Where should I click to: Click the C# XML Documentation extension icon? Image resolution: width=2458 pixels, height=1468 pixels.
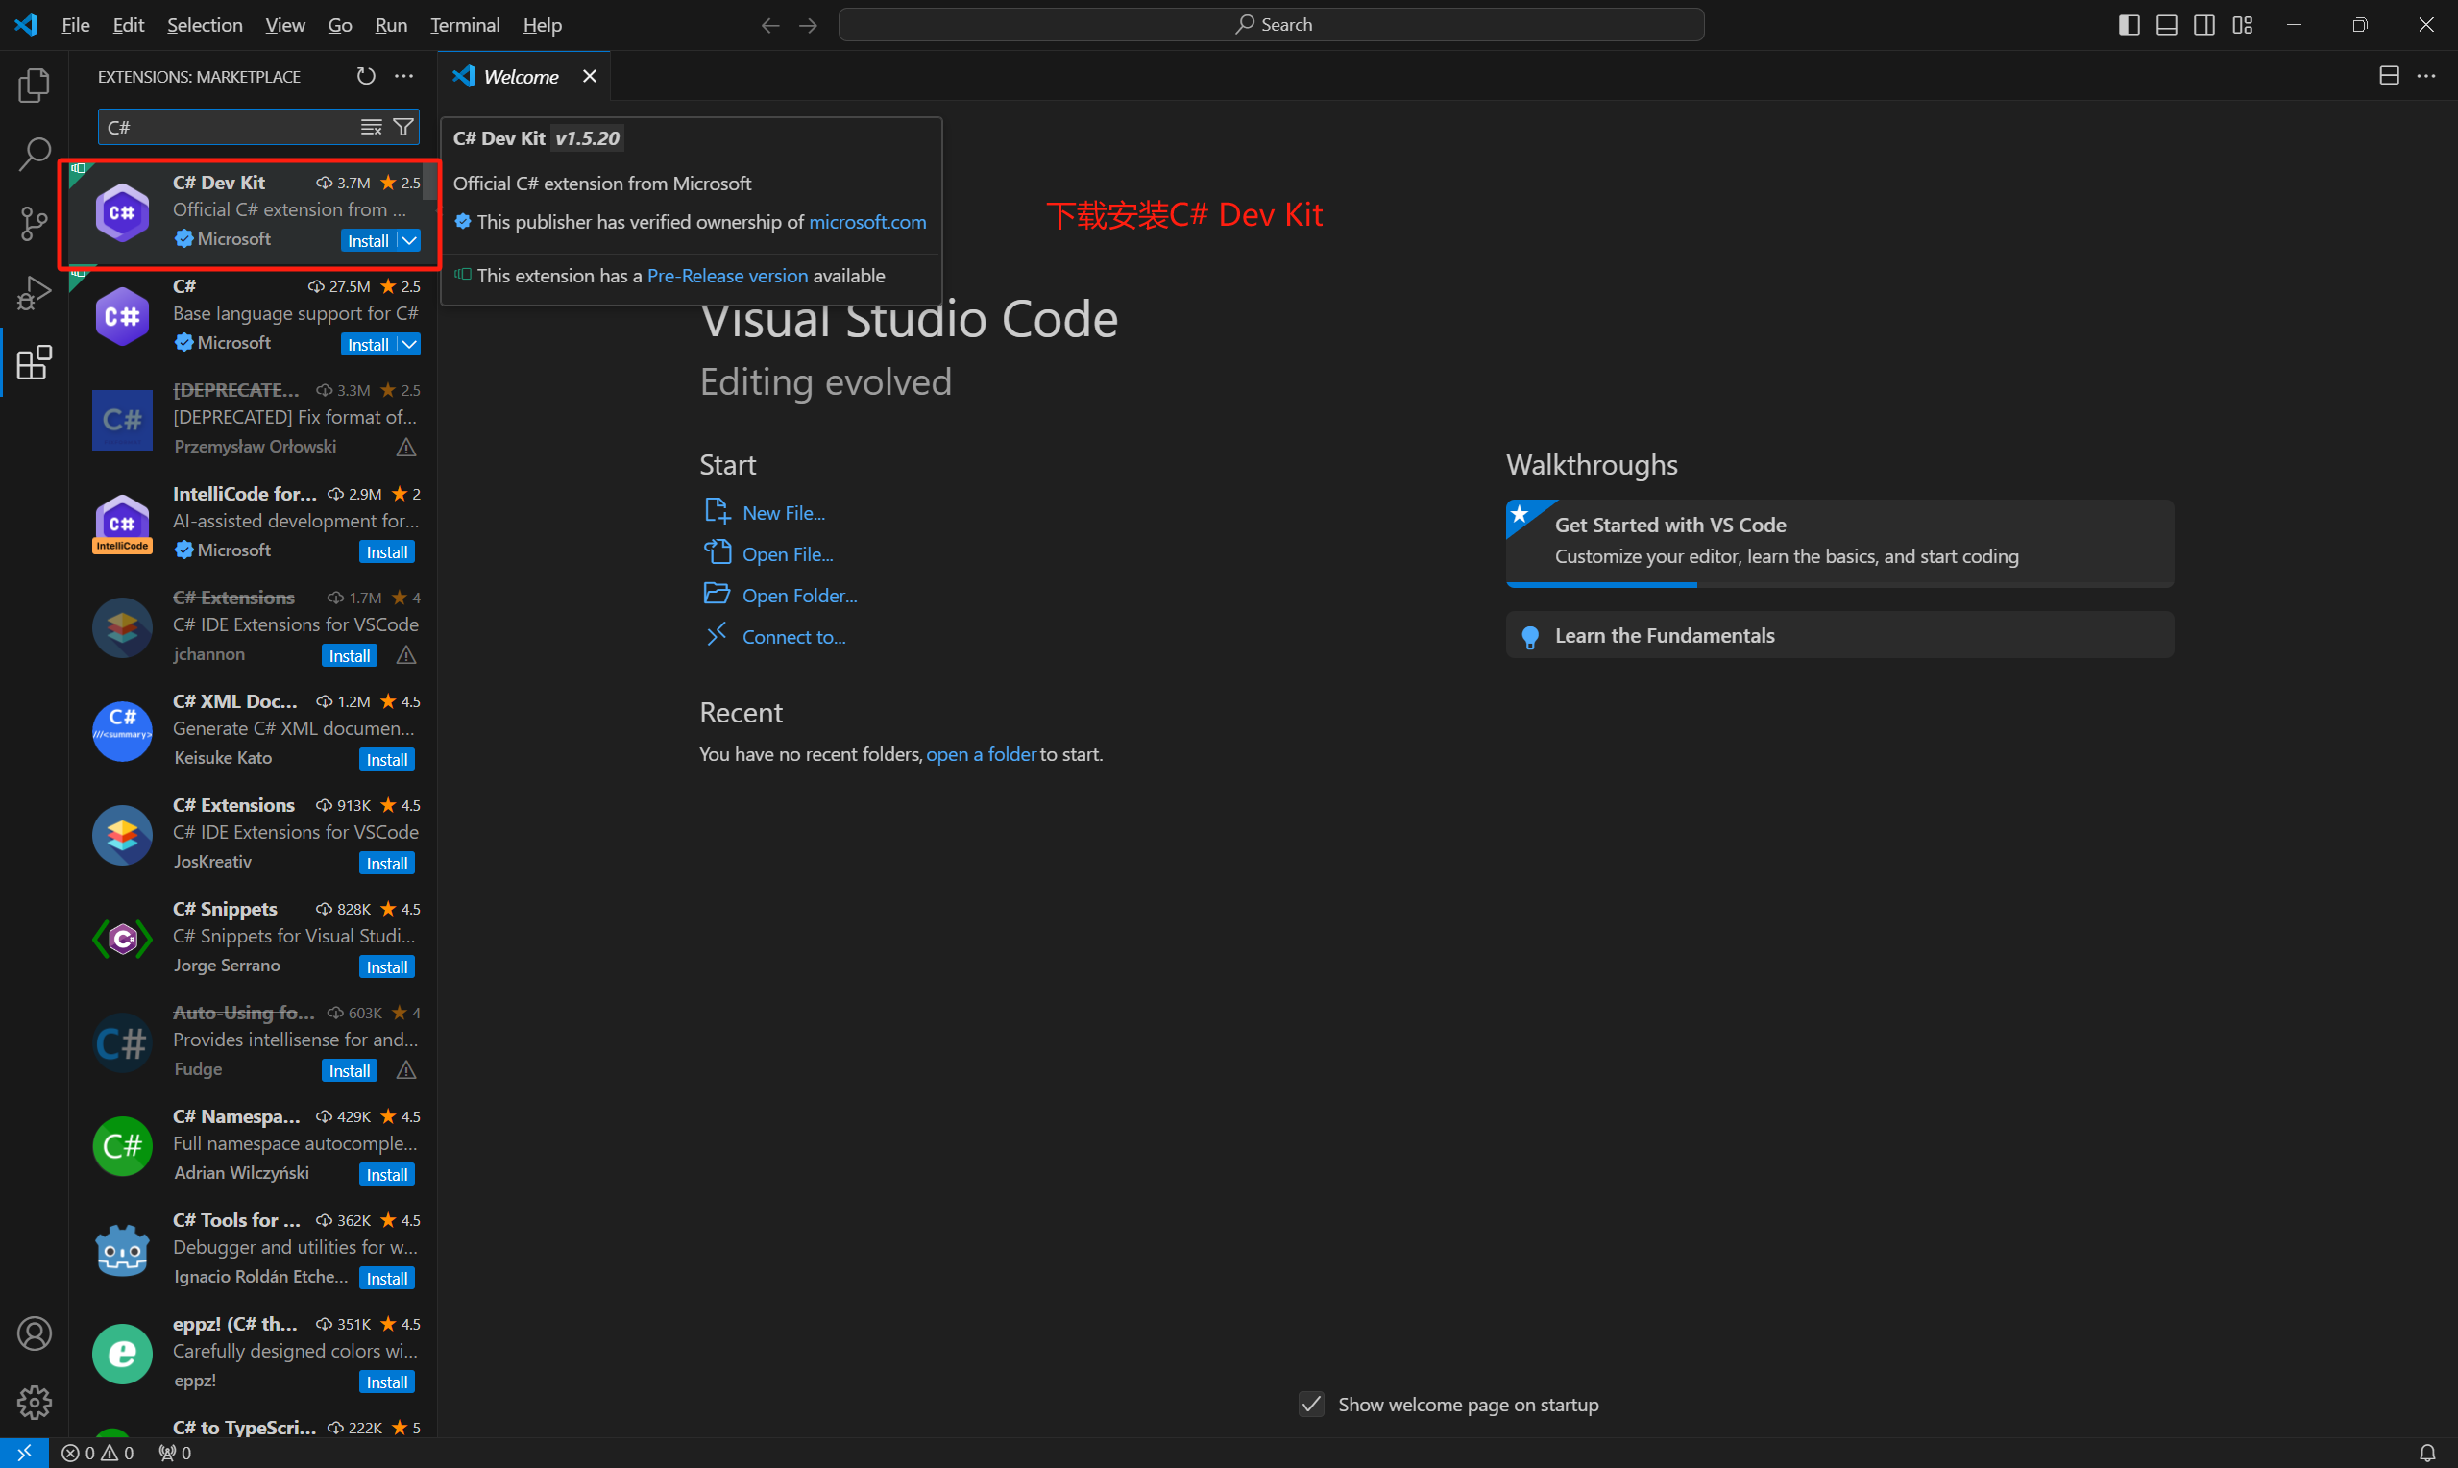pyautogui.click(x=123, y=731)
